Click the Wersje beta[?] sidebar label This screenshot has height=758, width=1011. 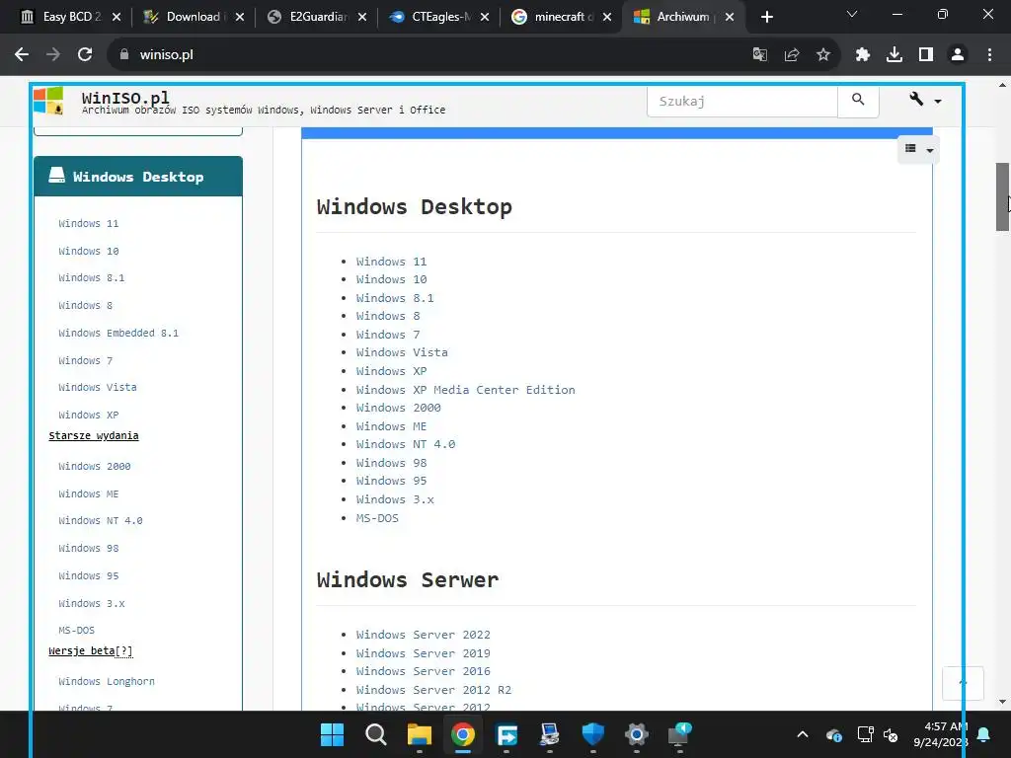(x=90, y=651)
